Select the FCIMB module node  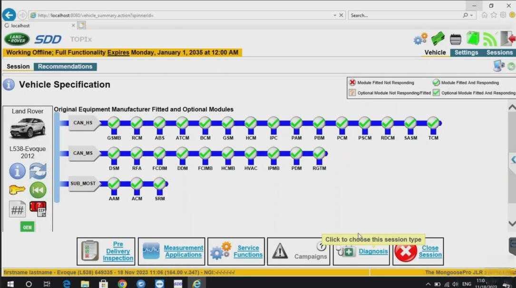pos(205,154)
